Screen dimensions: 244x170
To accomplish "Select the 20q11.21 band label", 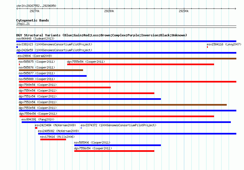I will click(x=23, y=24).
